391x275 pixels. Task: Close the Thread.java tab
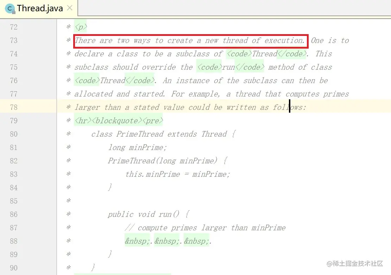[x=70, y=8]
